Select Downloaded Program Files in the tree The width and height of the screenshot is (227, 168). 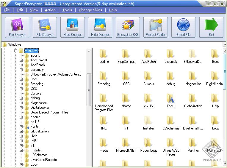coord(49,112)
